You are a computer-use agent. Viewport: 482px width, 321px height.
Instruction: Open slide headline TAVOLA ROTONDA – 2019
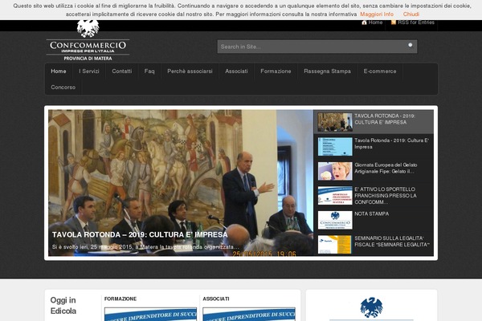[x=140, y=234]
